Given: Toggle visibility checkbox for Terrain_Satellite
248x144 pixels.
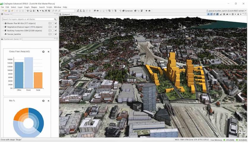Looking at the screenshot, I should coord(56,34).
